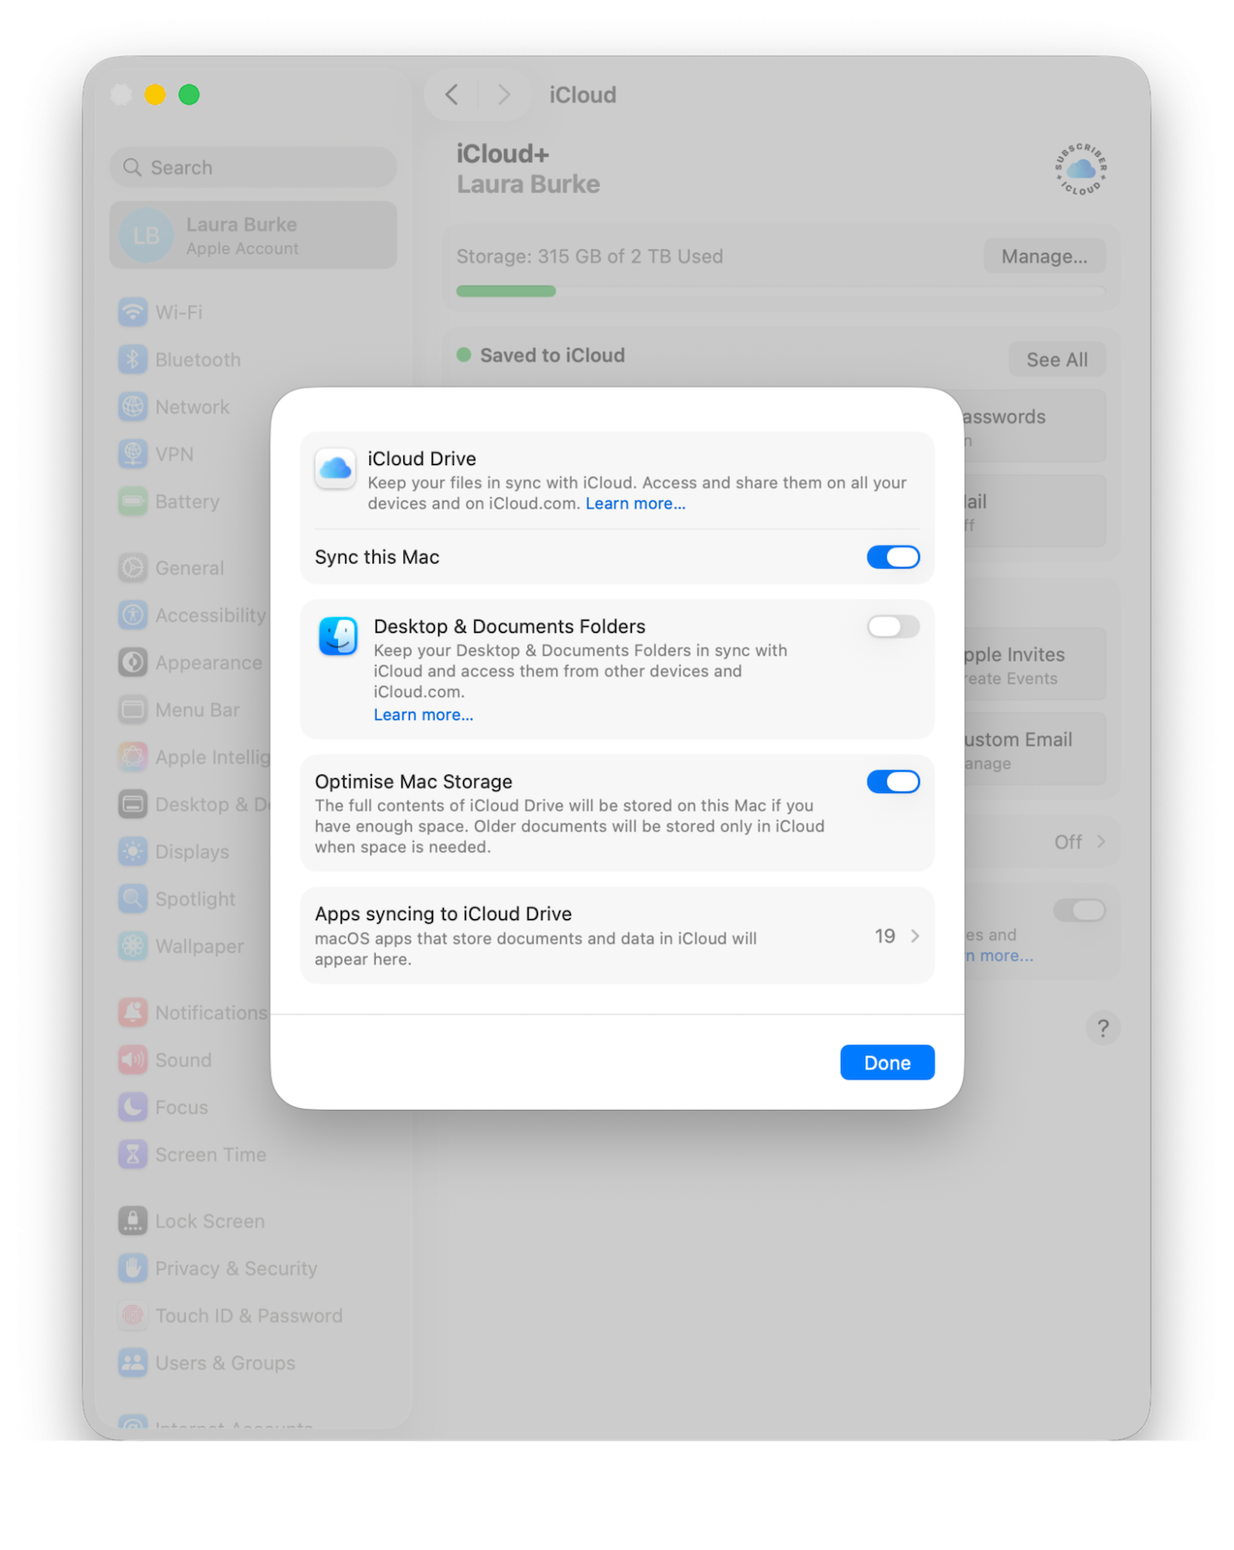Click the Wi-Fi icon in sidebar
1234x1550 pixels.
133,312
